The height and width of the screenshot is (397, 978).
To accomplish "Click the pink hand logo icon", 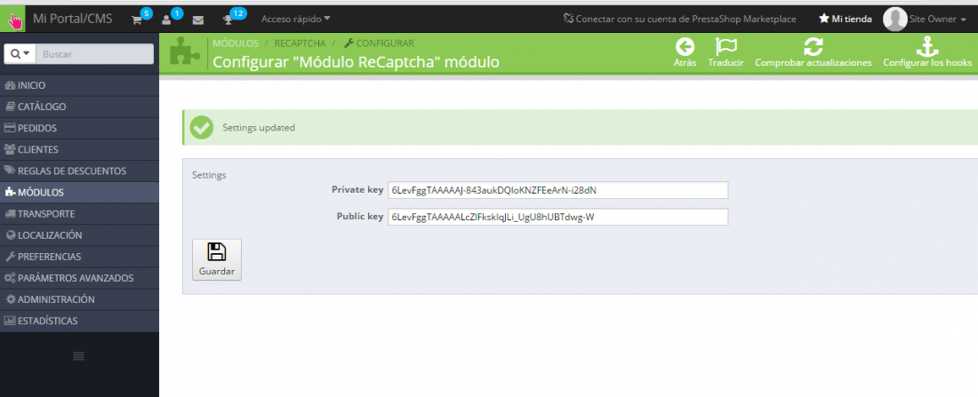I will tap(13, 20).
